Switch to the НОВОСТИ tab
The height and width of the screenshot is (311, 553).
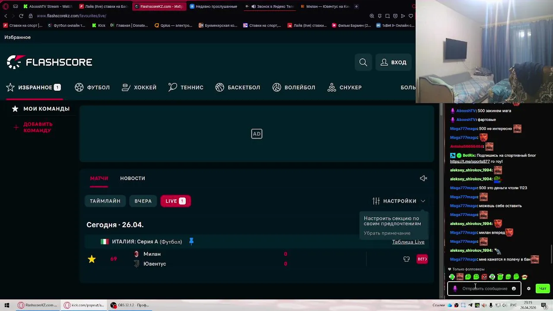click(x=133, y=178)
